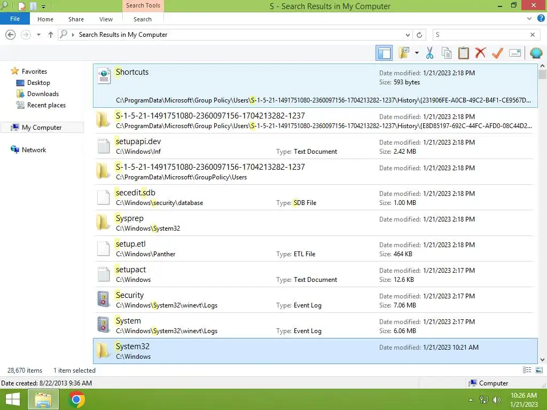This screenshot has width=547, height=410.
Task: Click the blue shell icon in toolbar
Action: pos(536,53)
